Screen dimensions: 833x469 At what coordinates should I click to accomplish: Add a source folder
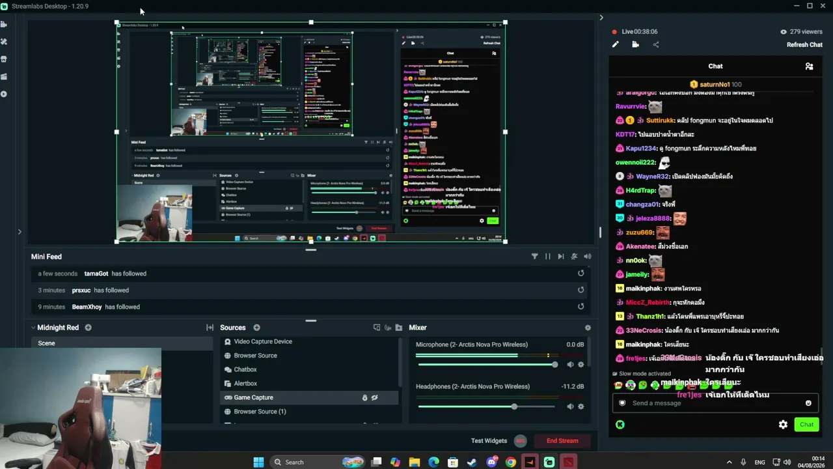tap(399, 328)
